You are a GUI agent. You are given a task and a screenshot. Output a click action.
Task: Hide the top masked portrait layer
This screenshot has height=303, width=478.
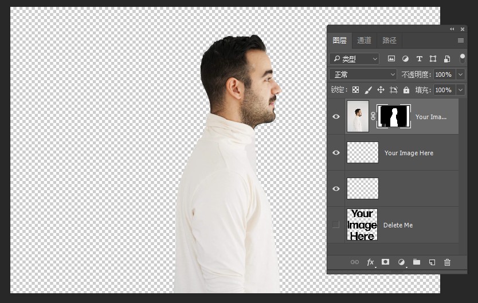pyautogui.click(x=336, y=116)
